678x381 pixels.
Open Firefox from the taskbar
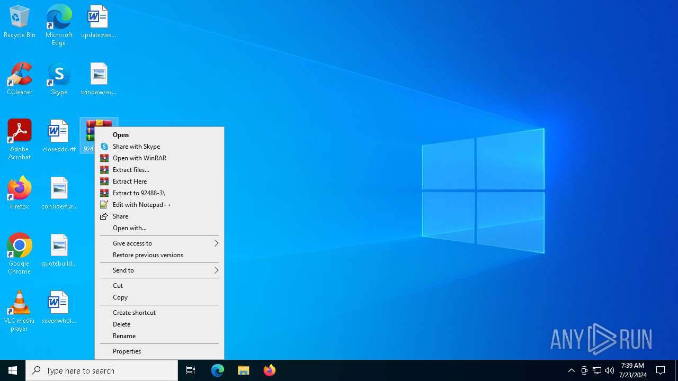point(270,370)
